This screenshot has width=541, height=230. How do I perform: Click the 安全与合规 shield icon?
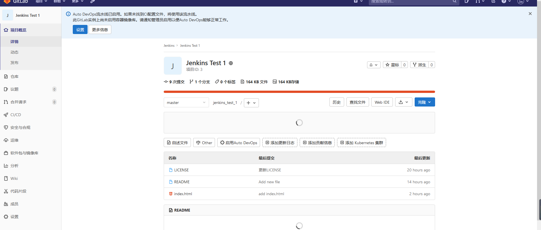(x=6, y=127)
